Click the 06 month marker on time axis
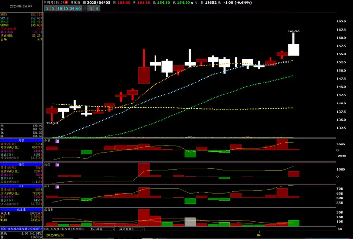Image resolution: width=353 pixels, height=239 pixels. [x=259, y=235]
